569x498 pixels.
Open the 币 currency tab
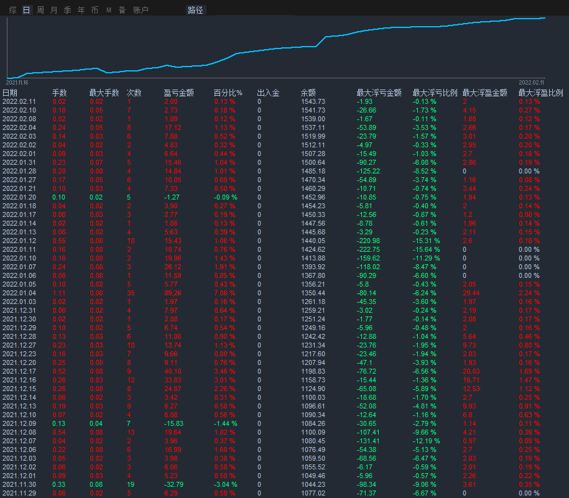coord(95,10)
